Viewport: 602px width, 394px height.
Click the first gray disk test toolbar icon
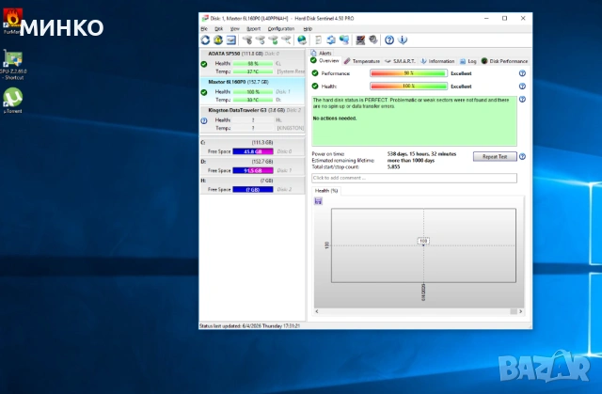(247, 39)
